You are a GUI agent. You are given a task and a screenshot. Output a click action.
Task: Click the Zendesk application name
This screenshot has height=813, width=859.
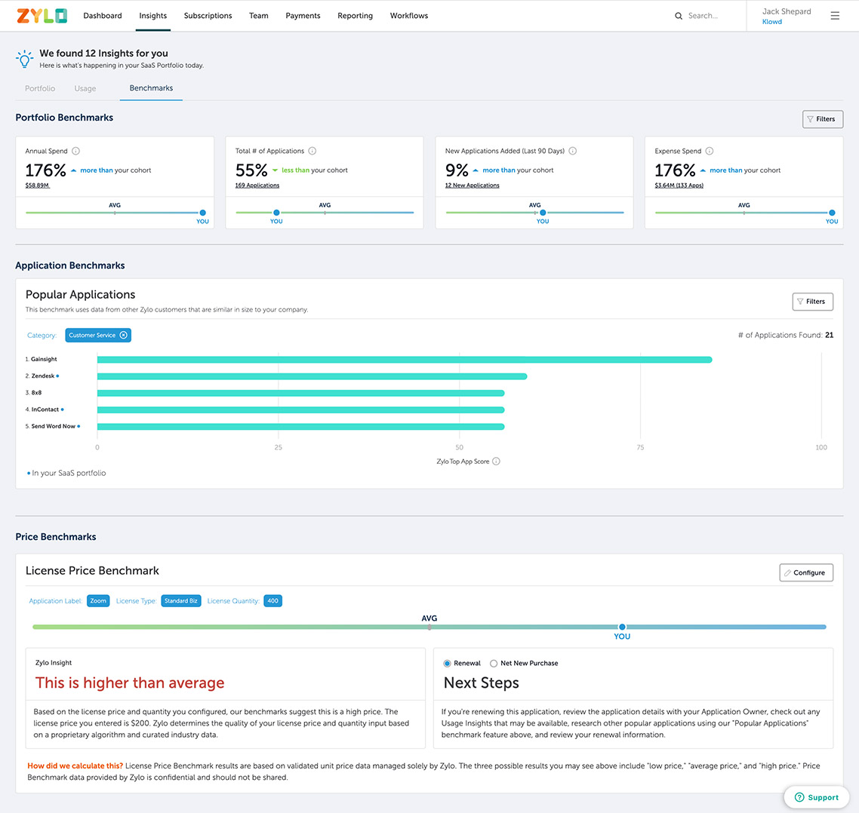tap(43, 376)
